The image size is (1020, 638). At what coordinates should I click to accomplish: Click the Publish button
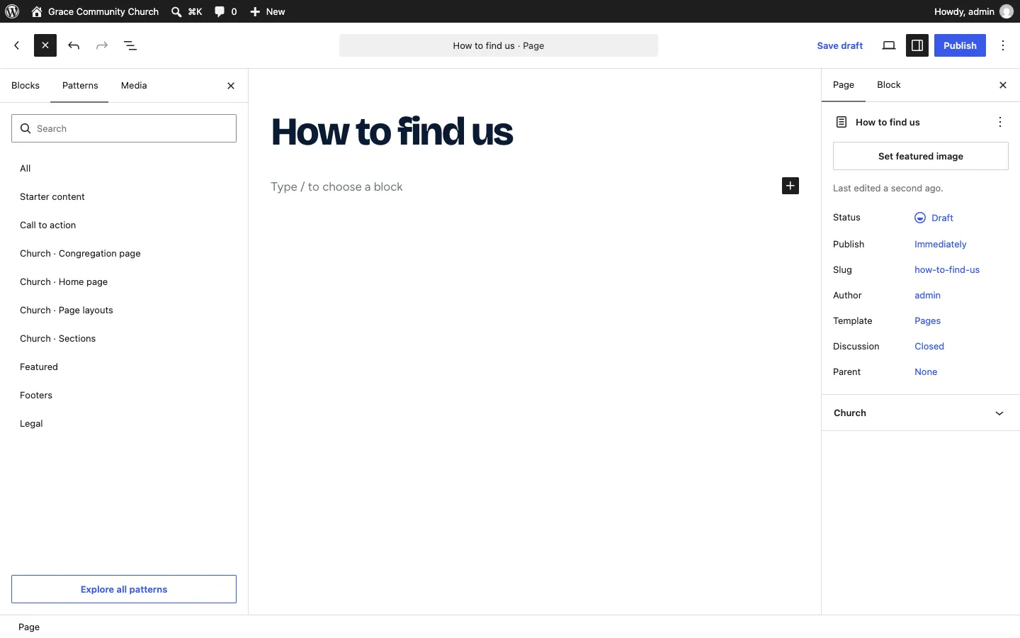click(960, 45)
